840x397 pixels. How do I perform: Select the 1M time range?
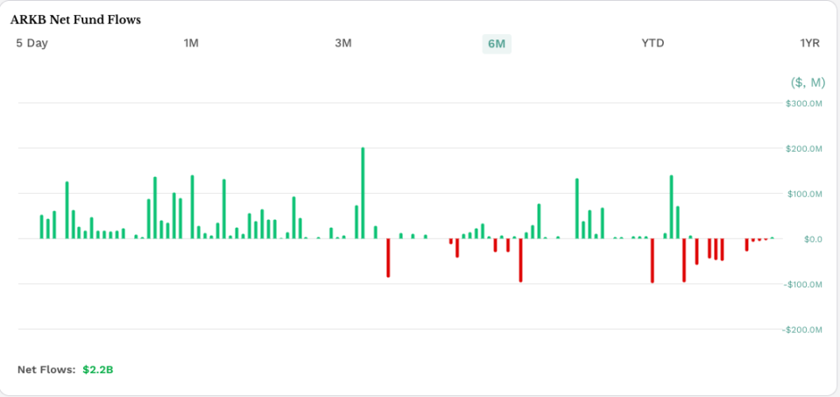pos(191,43)
